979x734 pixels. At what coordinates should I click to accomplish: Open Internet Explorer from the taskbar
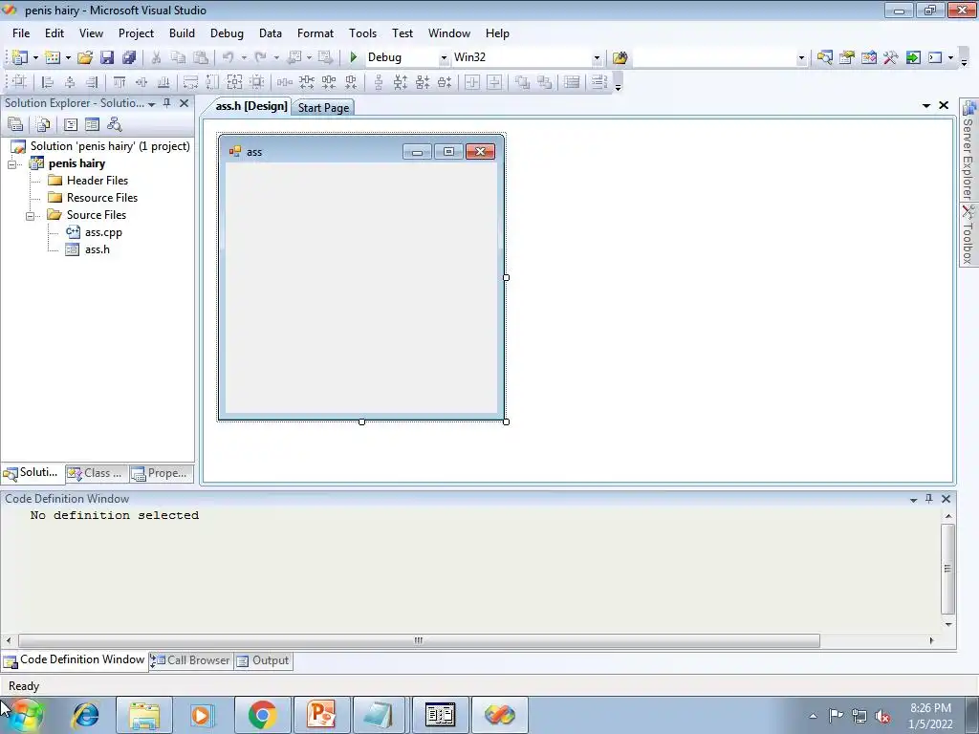[85, 715]
